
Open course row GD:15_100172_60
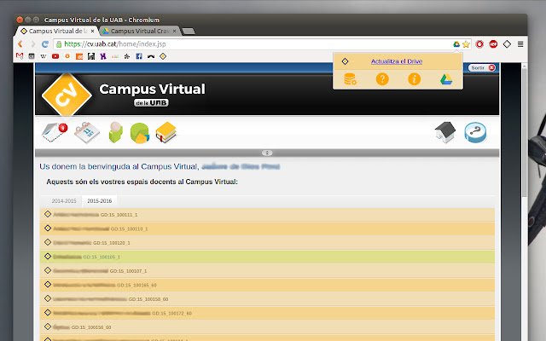267,313
